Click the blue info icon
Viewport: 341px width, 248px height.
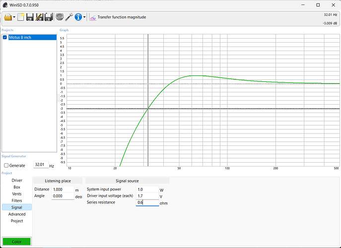78,17
